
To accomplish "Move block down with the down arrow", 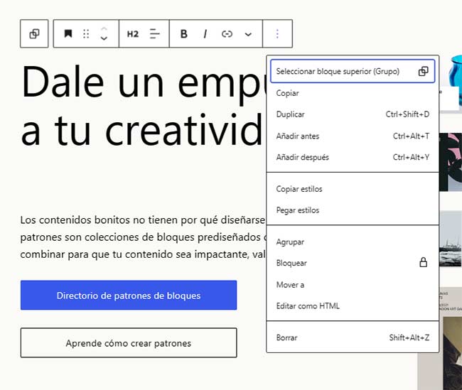I will click(104, 38).
